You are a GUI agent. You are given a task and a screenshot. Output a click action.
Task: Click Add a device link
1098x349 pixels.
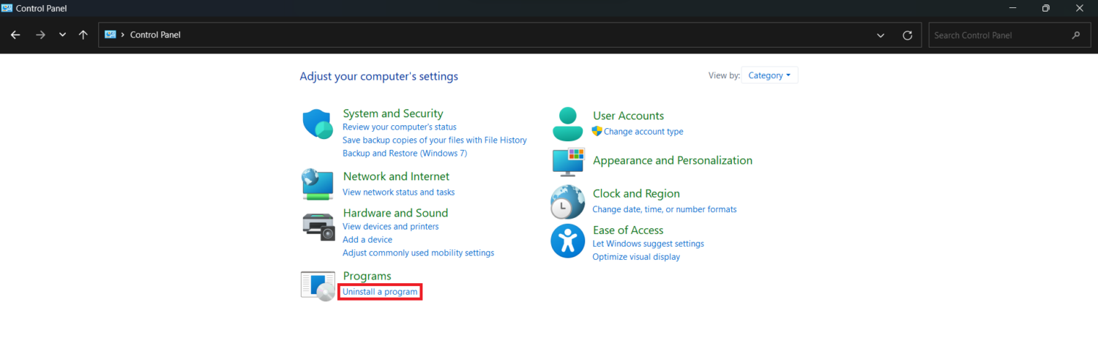coord(367,240)
